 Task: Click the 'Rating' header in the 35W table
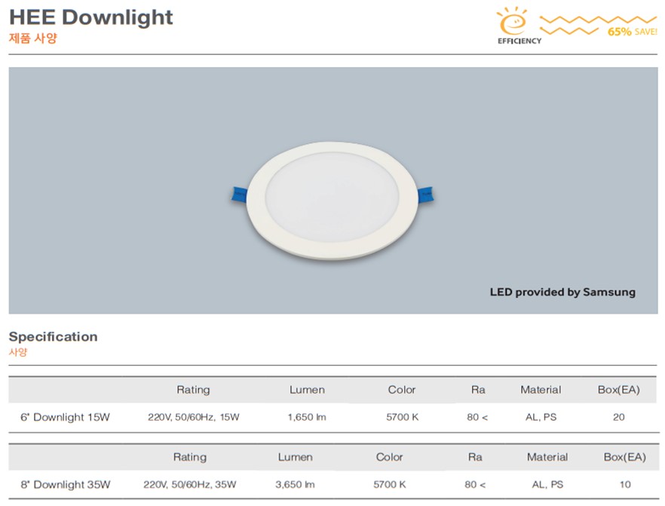tap(189, 457)
